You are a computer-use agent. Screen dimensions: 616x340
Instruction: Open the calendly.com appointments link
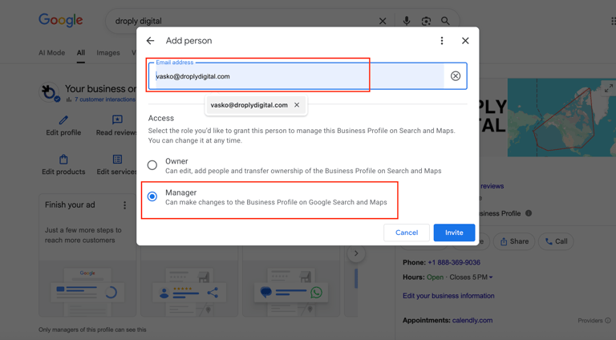(472, 321)
